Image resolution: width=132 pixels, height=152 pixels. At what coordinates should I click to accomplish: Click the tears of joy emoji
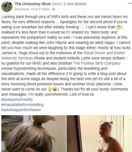(55, 89)
